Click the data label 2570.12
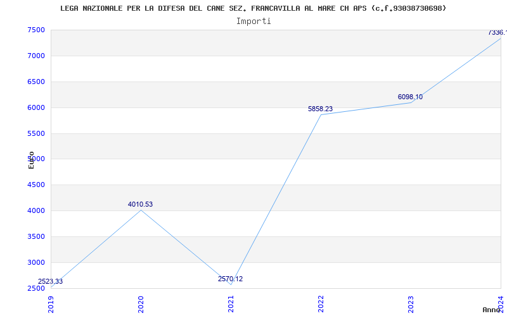This screenshot has width=507, height=316. coord(230,279)
